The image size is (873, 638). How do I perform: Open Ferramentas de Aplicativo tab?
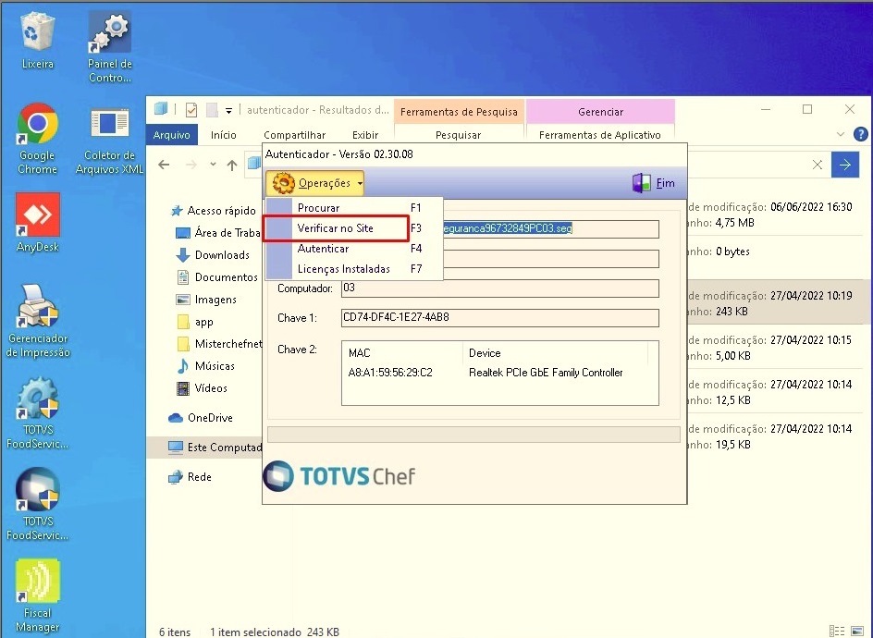pos(599,135)
